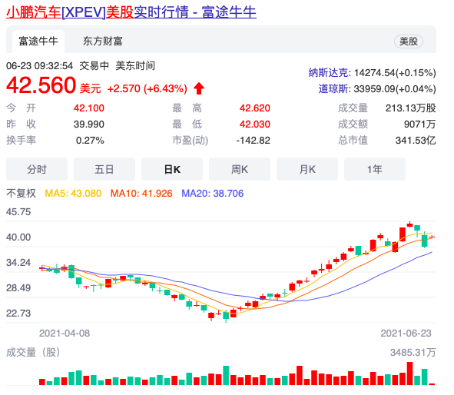Click the 美股 market badge

point(409,41)
